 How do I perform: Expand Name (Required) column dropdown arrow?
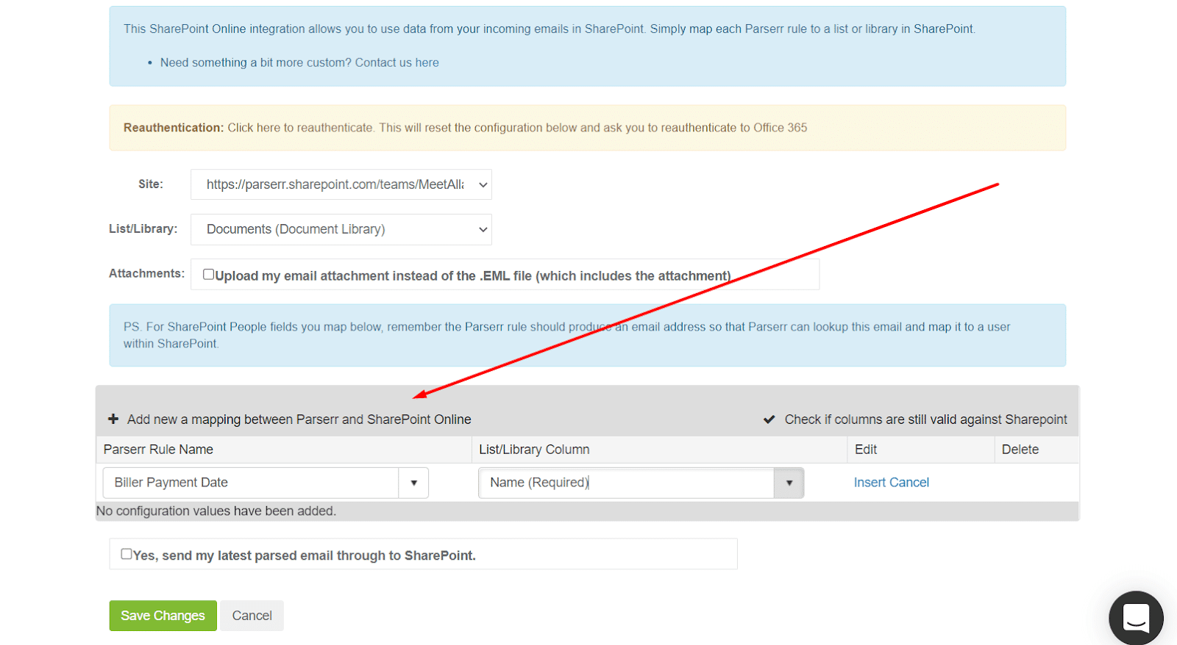(x=789, y=483)
